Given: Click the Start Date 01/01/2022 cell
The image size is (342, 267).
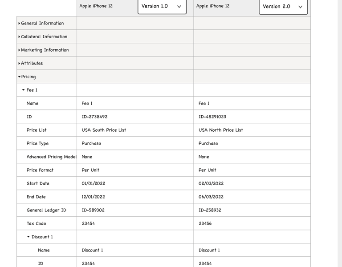Looking at the screenshot, I should 94,183.
